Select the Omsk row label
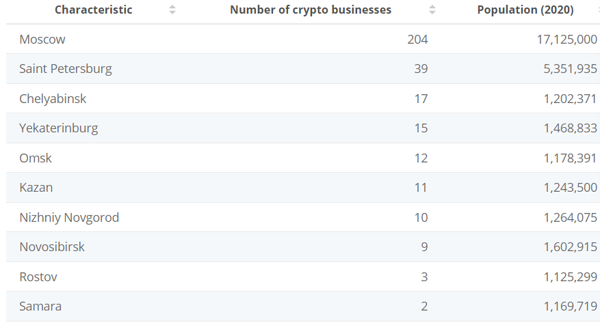Viewport: 600px width, 329px height. click(35, 158)
